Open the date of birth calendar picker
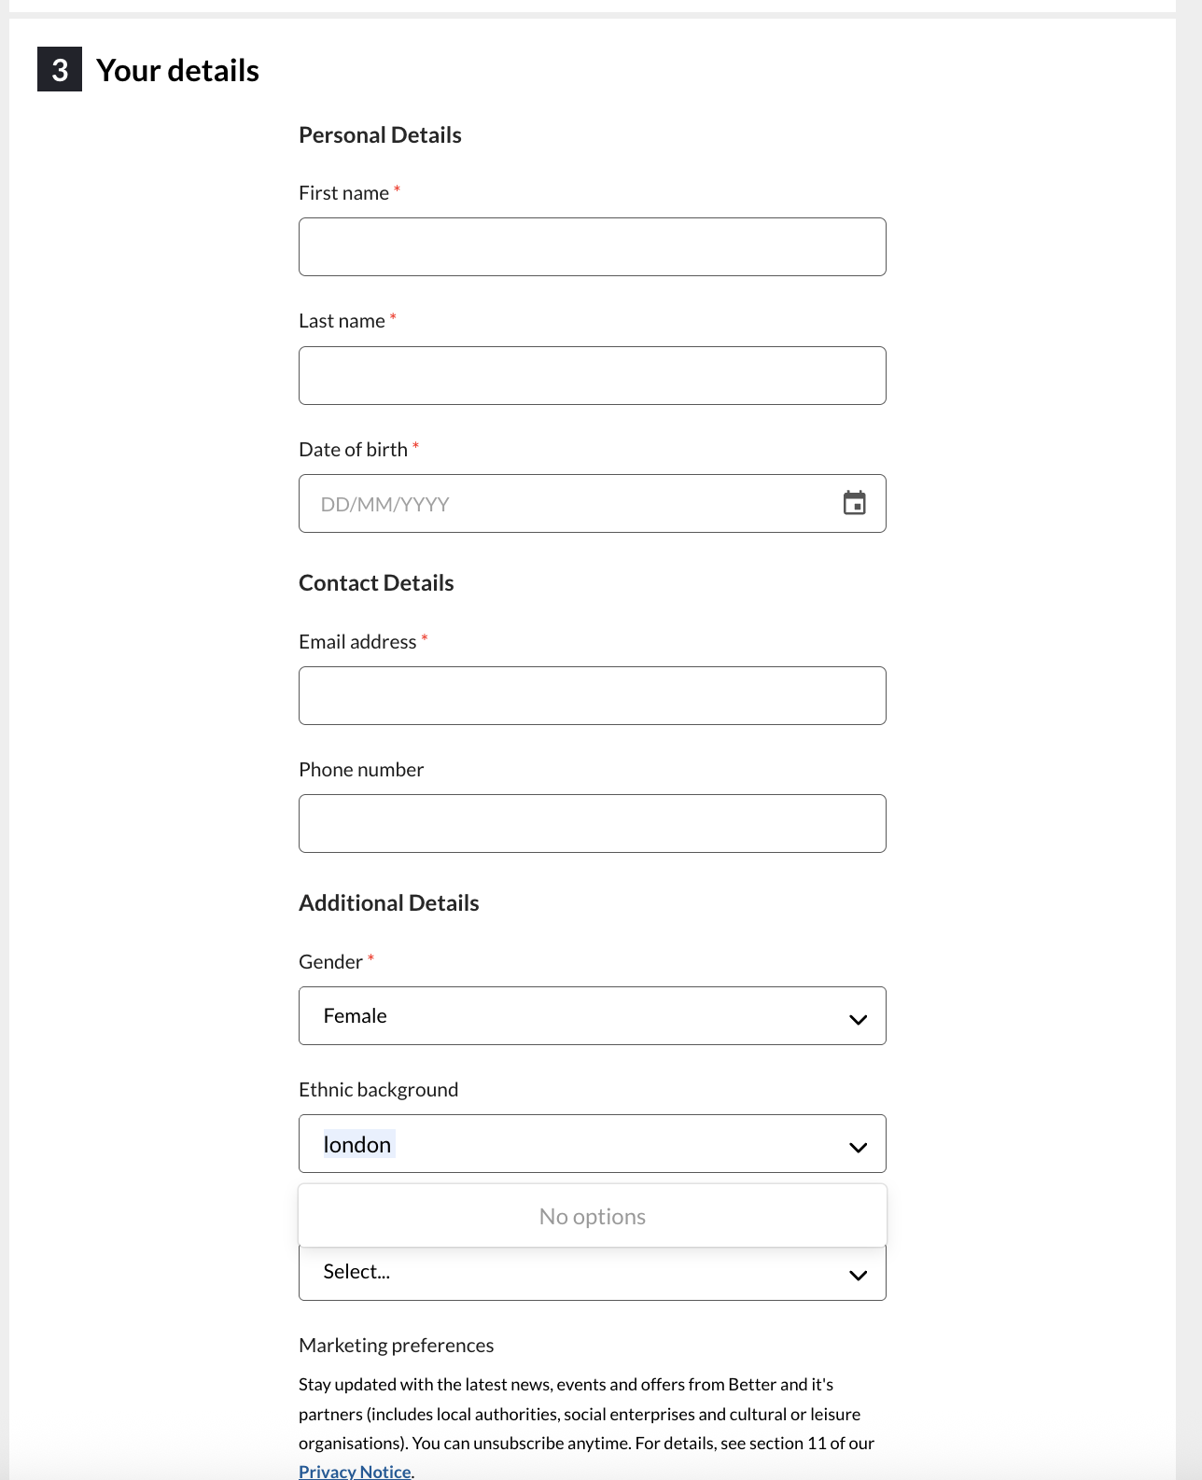This screenshot has width=1202, height=1480. point(854,503)
